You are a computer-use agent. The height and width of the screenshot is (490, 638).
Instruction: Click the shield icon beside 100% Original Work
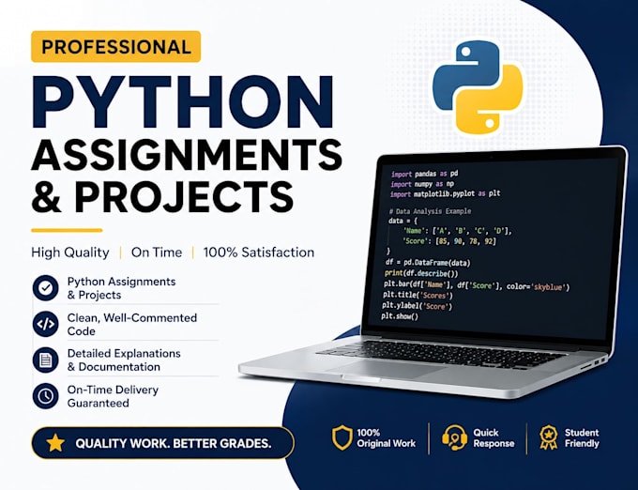pyautogui.click(x=342, y=438)
